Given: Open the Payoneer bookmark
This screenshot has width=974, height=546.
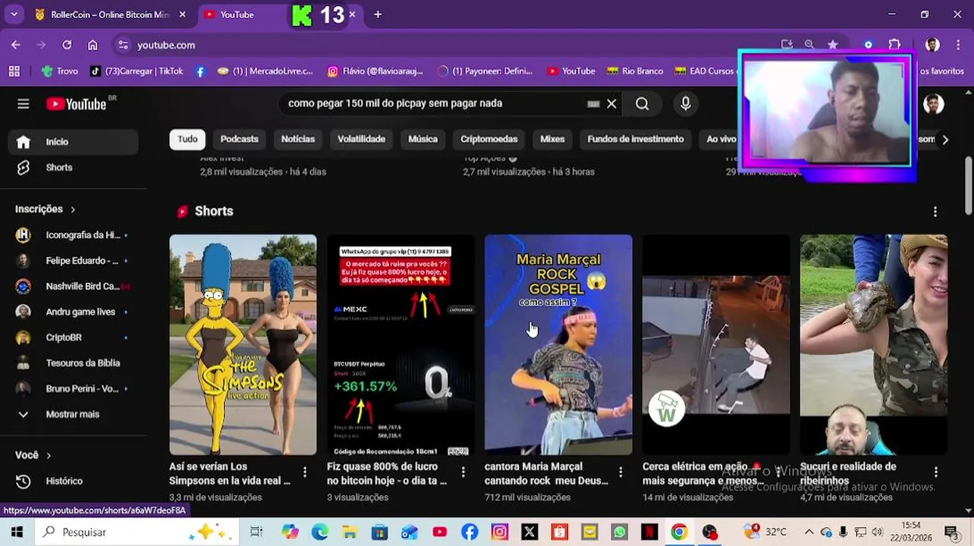Looking at the screenshot, I should pos(485,71).
